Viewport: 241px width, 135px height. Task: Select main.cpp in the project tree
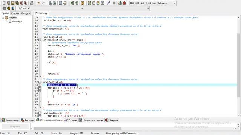click(17, 21)
